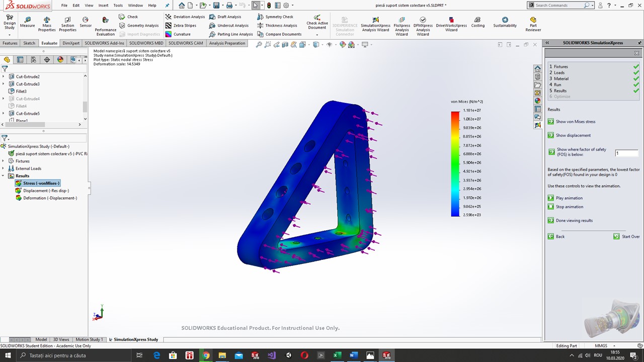Viewport: 644px width, 362px height.
Task: Expand the External Loads node
Action: click(x=4, y=168)
